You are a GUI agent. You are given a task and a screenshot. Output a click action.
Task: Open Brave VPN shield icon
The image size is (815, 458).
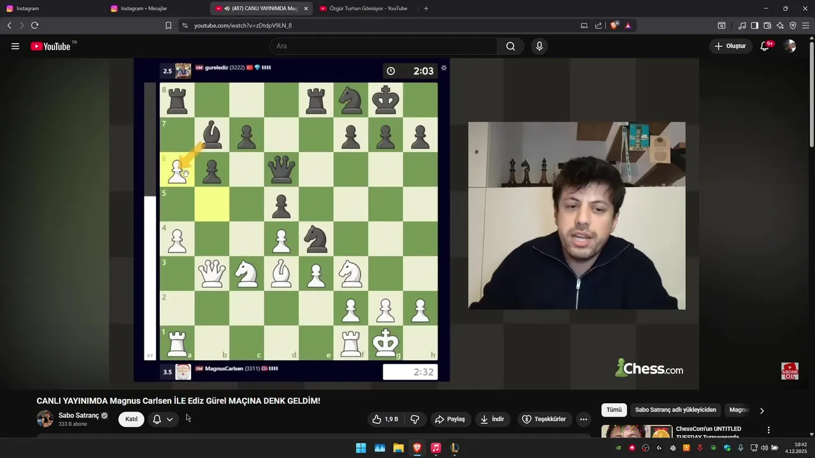pyautogui.click(x=793, y=25)
